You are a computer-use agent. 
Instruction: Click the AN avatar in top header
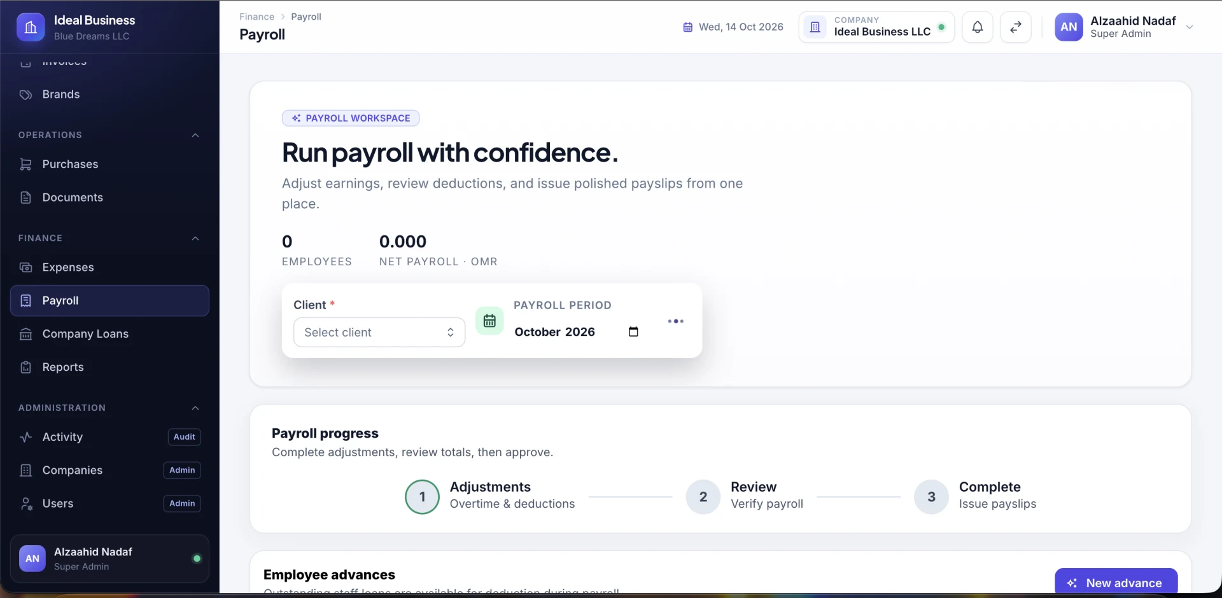(1069, 27)
